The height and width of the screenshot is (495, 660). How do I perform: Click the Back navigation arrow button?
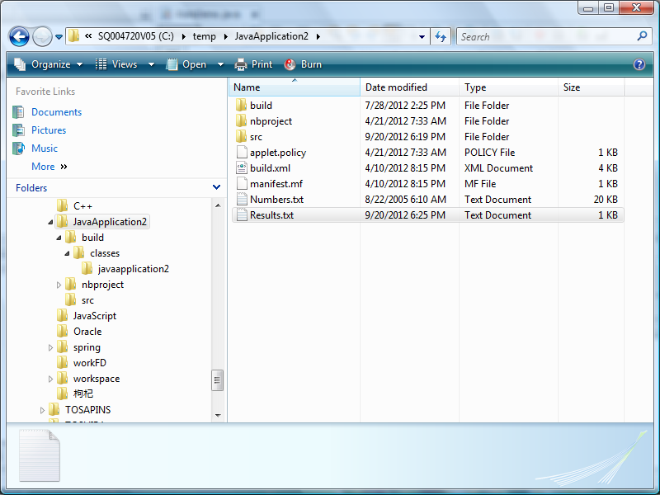pos(19,36)
